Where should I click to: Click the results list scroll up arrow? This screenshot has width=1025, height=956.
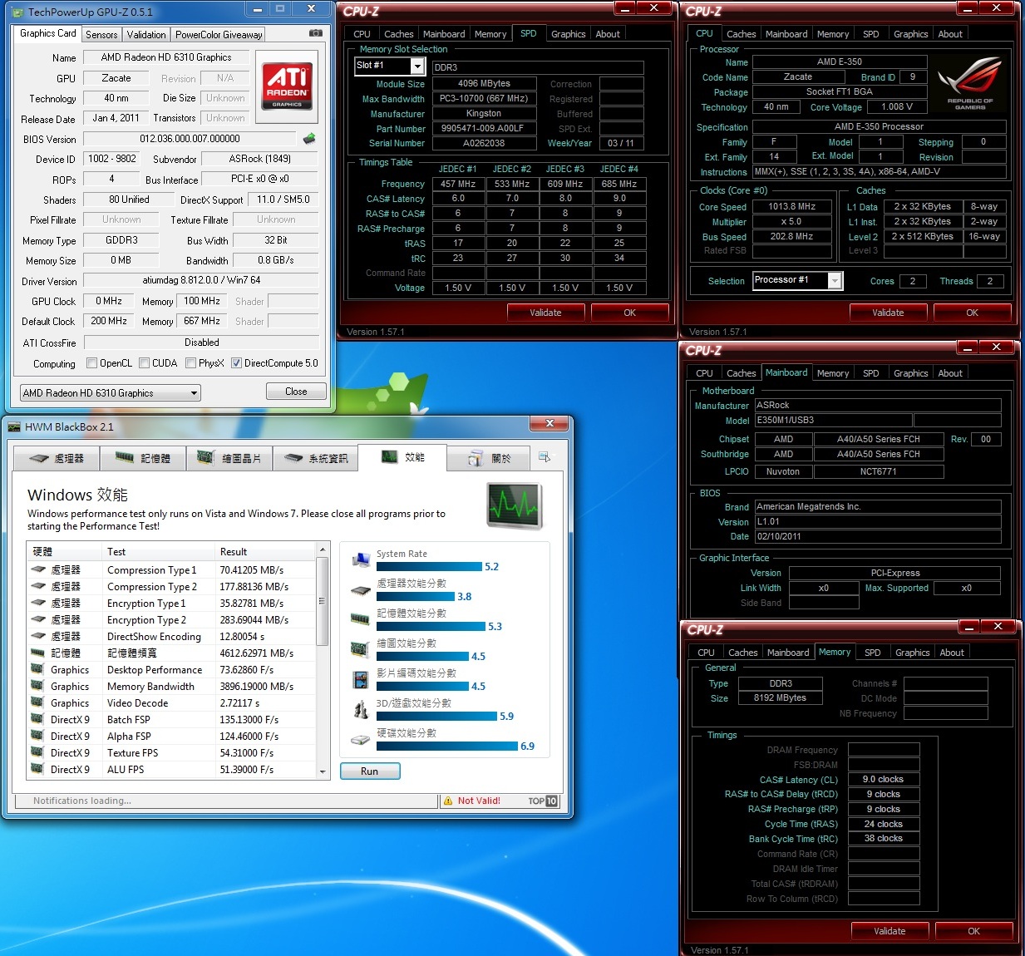(x=323, y=550)
